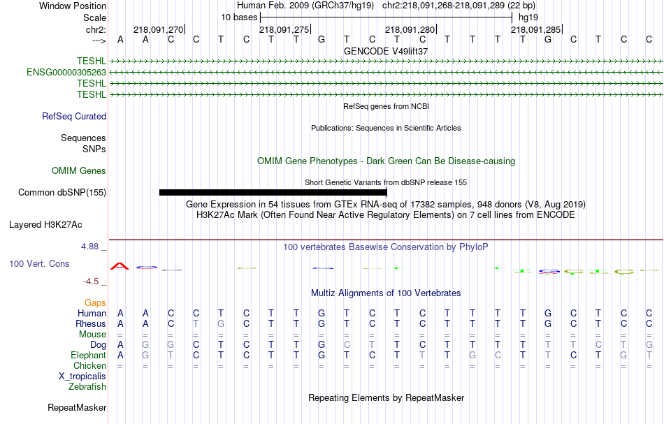
Task: Select the SNPs track label
Action: (94, 149)
